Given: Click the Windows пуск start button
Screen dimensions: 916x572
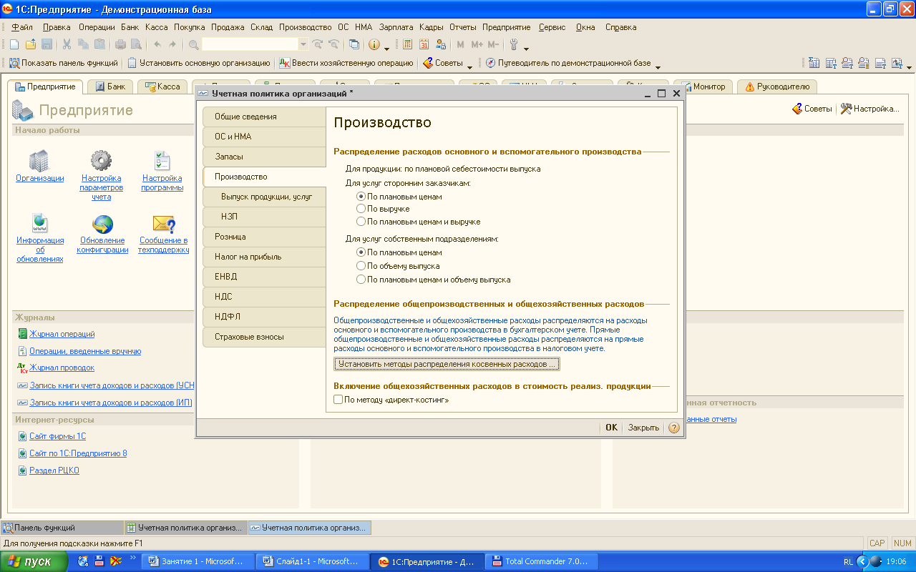Looking at the screenshot, I should point(35,561).
